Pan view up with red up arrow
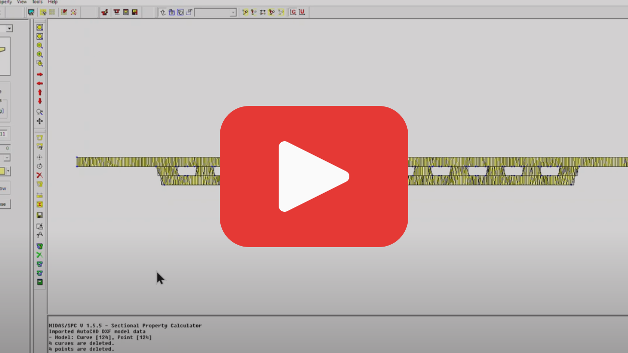 (40, 92)
